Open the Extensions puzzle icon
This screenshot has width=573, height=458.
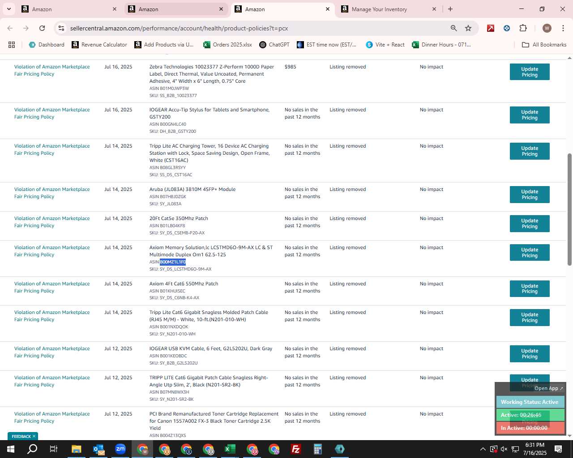[523, 28]
